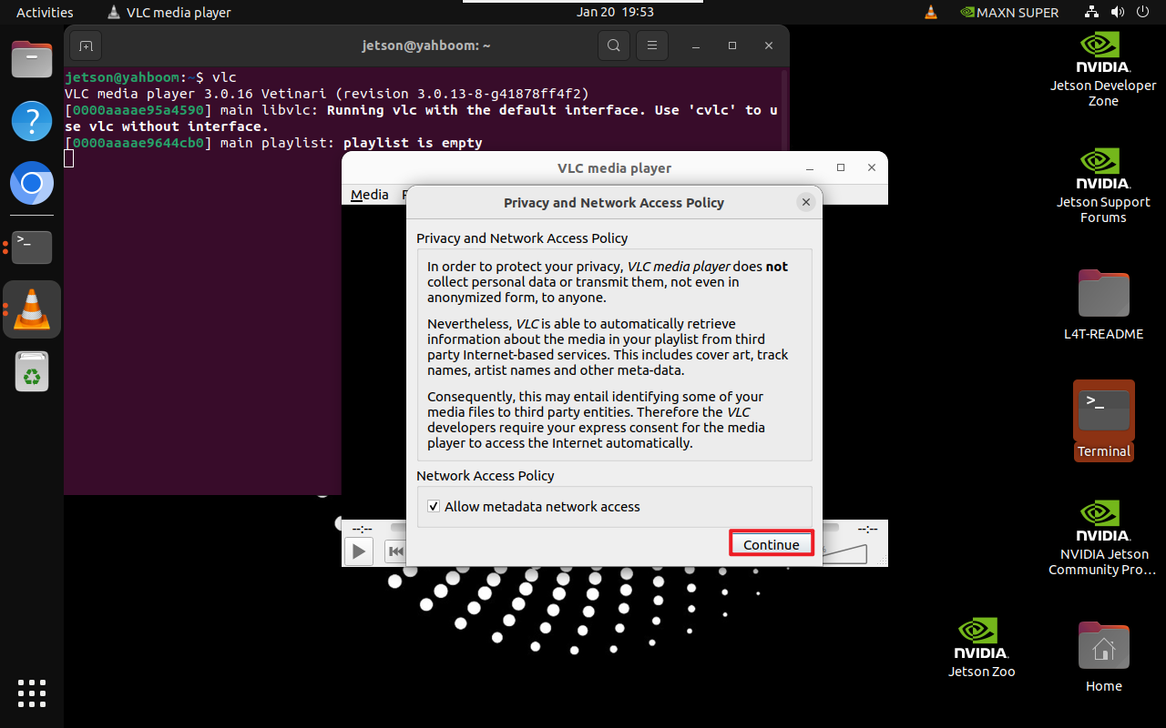The image size is (1166, 728).
Task: Open Files from the dock
Action: [x=32, y=59]
